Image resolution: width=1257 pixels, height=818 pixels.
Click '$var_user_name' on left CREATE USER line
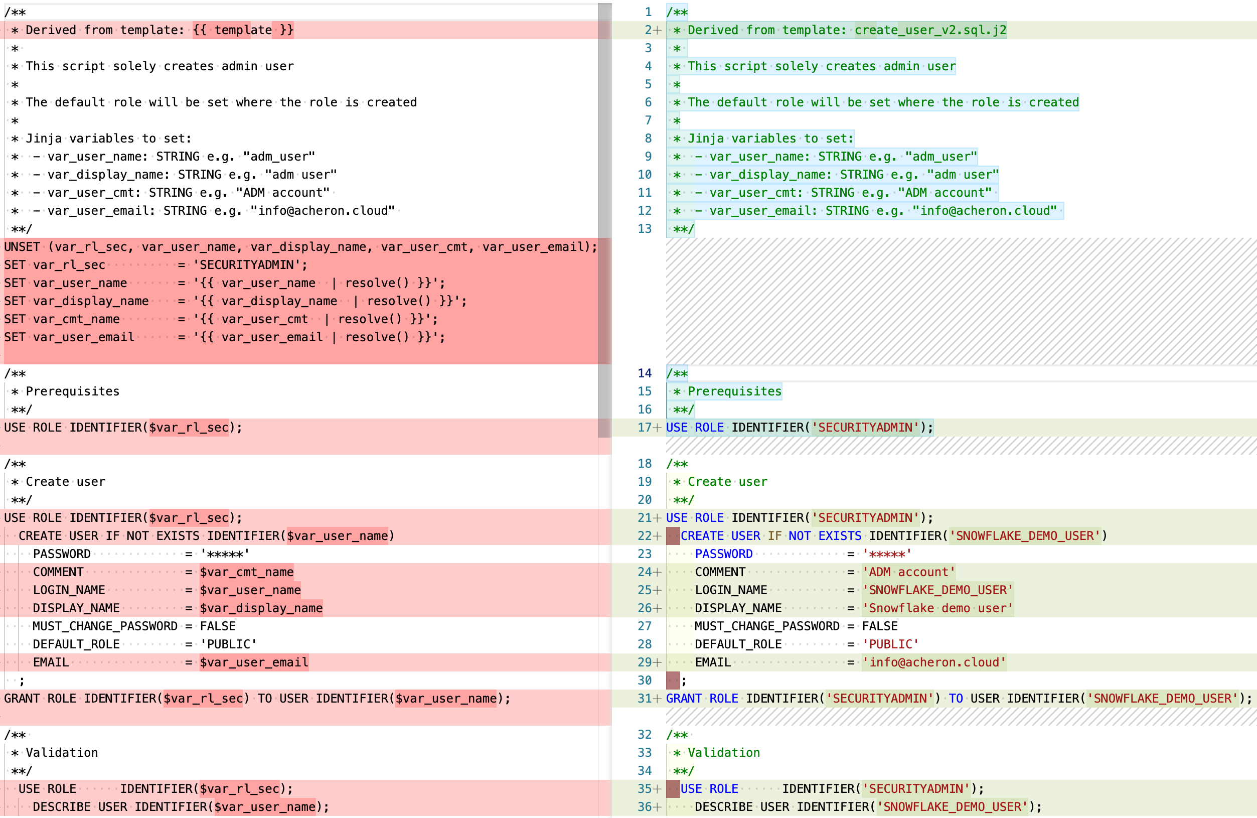pos(337,536)
